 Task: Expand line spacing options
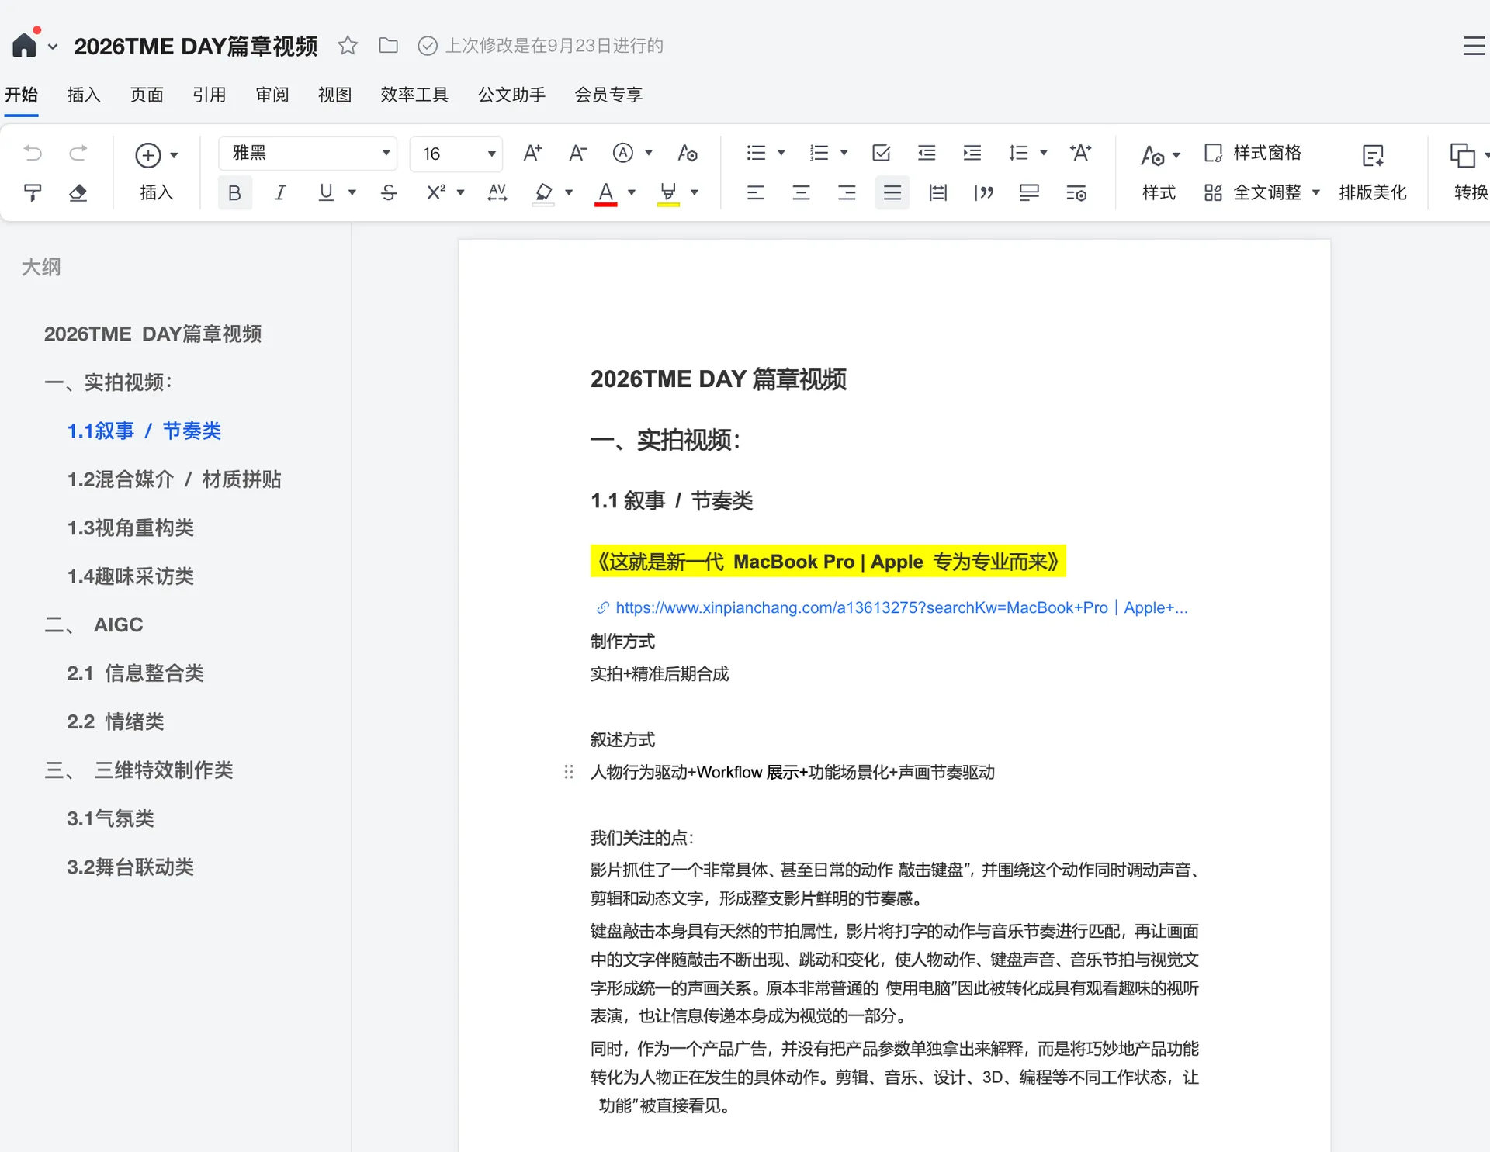[1044, 153]
